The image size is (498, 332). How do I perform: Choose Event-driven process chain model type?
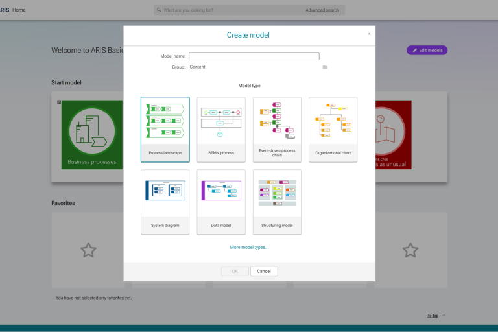tap(277, 130)
